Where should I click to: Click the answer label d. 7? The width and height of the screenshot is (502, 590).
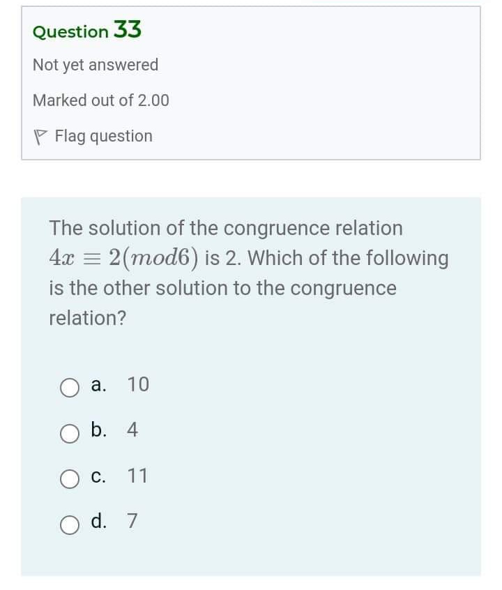tap(116, 522)
